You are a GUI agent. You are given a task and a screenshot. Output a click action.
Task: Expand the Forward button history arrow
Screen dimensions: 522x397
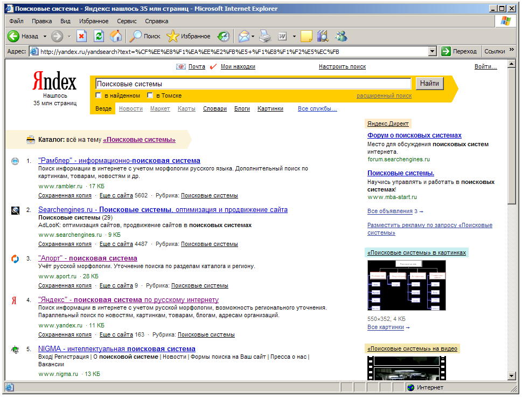(69, 36)
